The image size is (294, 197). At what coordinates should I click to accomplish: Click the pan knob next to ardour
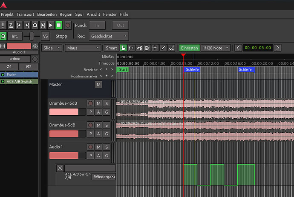(x=35, y=59)
